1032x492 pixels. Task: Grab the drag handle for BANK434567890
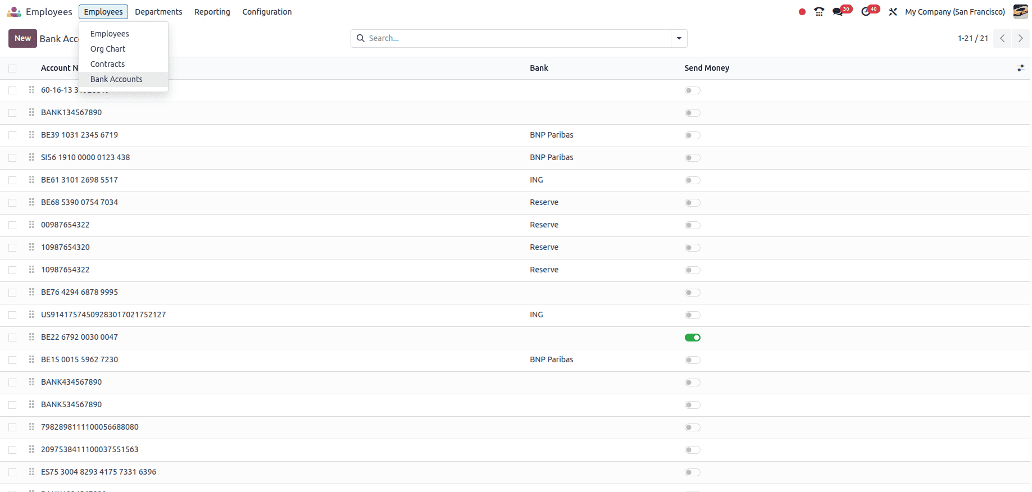tap(31, 382)
